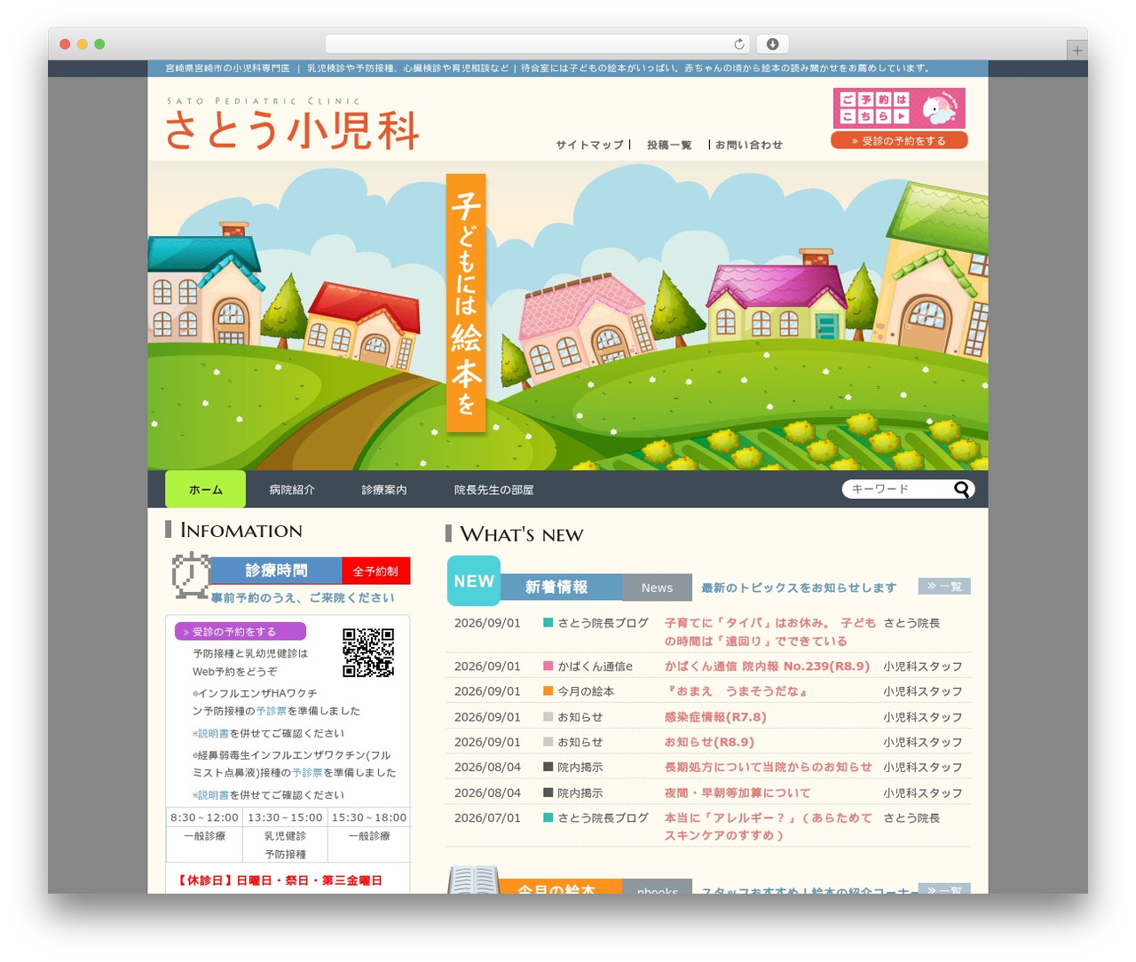1136x962 pixels.
Task: Open the 夜間・早朝等加算について article link
Action: click(x=738, y=792)
